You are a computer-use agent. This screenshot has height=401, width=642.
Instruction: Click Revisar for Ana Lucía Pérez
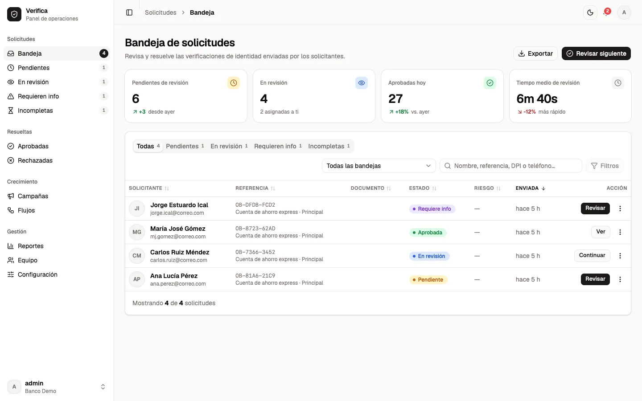(x=595, y=279)
